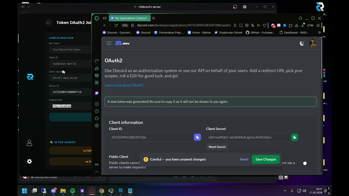Open File Explorer from the taskbar
The width and height of the screenshot is (349, 196).
pyautogui.click(x=63, y=191)
